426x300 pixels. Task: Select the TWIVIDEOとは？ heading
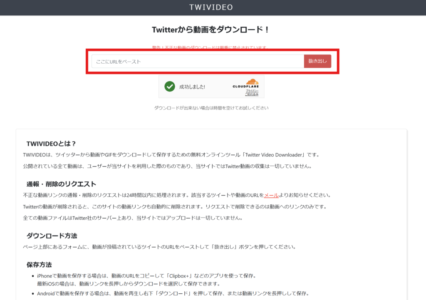(x=51, y=144)
